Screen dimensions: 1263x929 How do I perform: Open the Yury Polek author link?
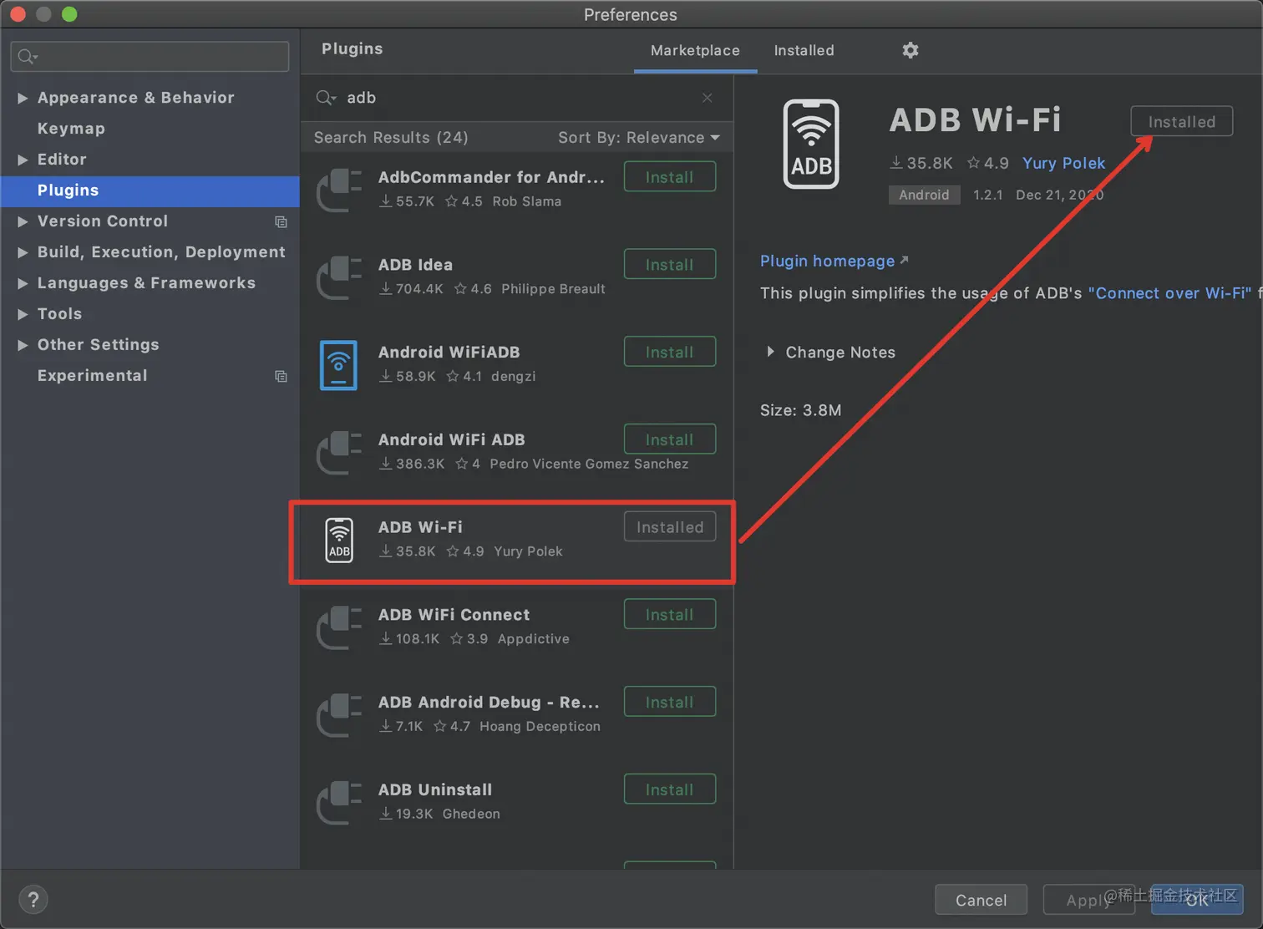pyautogui.click(x=1063, y=163)
